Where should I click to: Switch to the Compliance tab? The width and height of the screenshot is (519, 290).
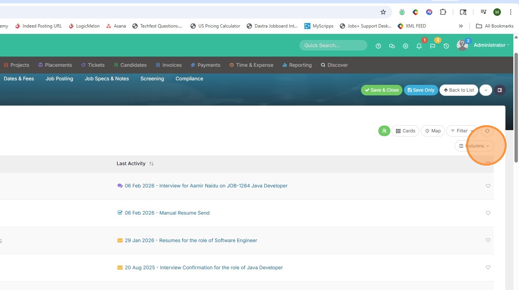click(x=189, y=78)
